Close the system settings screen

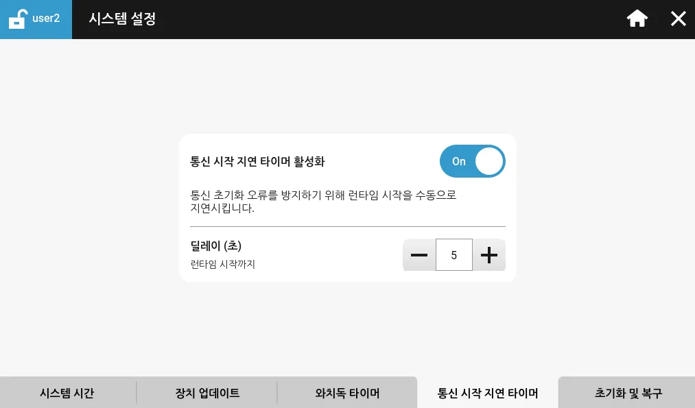(678, 19)
